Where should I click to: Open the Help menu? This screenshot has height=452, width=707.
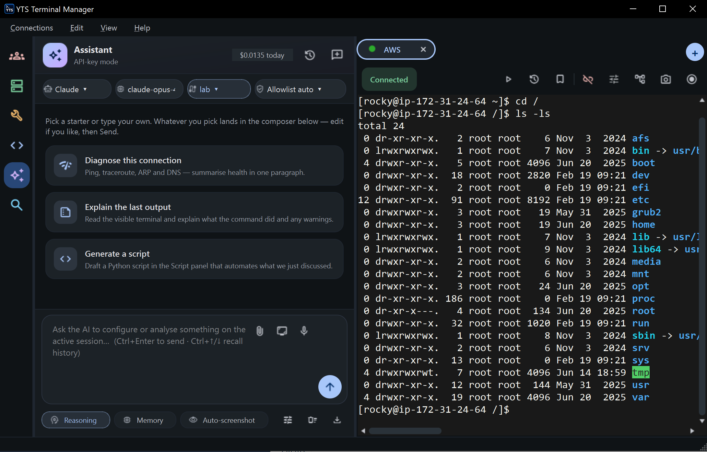pyautogui.click(x=142, y=28)
